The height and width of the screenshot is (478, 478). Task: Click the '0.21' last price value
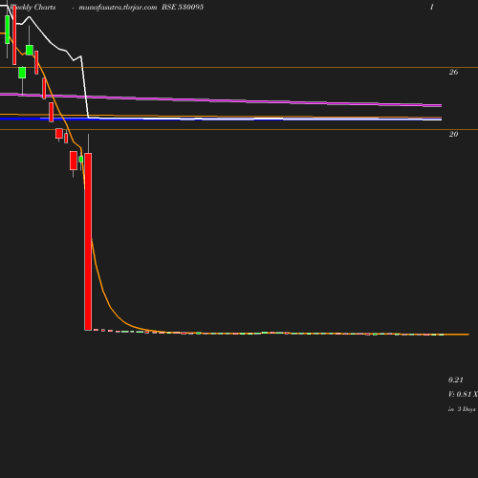tap(456, 380)
